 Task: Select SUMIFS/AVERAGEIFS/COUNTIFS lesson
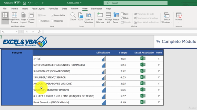coord(59,65)
